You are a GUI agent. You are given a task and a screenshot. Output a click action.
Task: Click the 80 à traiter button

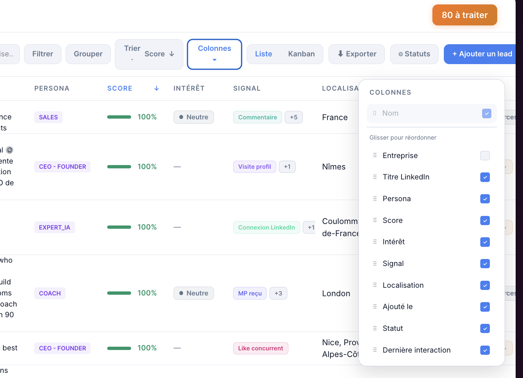coord(465,15)
